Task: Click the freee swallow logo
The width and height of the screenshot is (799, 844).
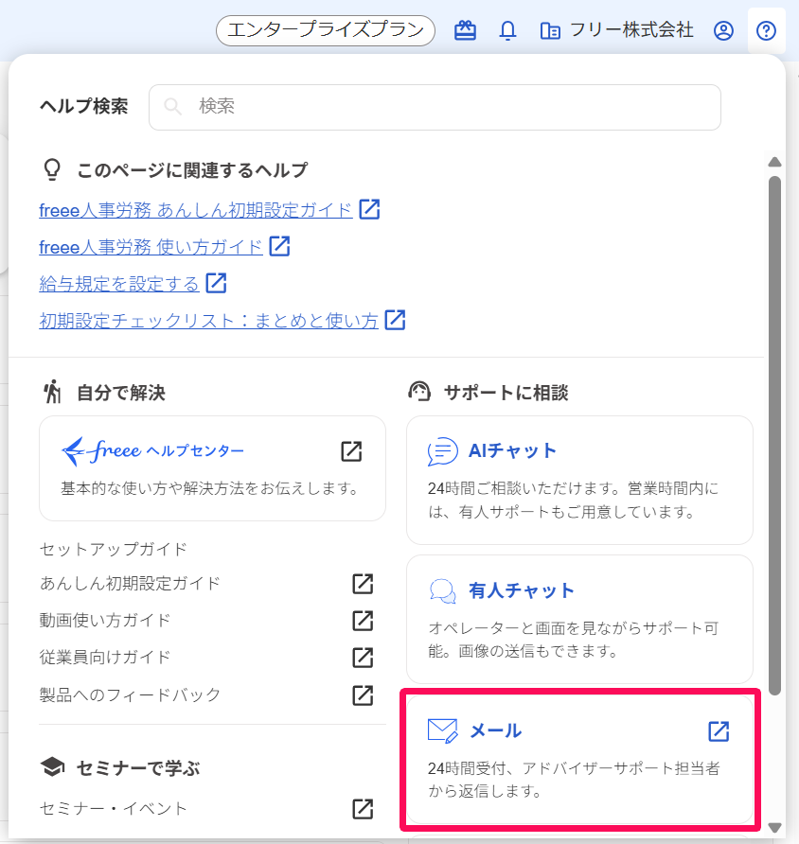Action: click(73, 451)
